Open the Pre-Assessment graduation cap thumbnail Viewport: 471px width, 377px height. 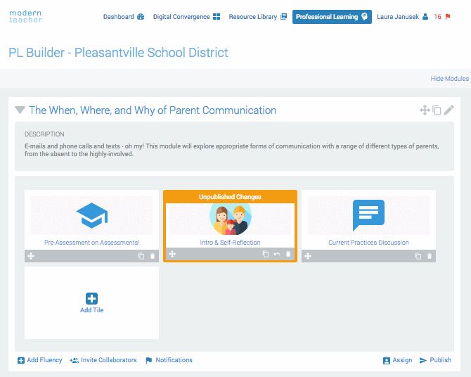[91, 215]
